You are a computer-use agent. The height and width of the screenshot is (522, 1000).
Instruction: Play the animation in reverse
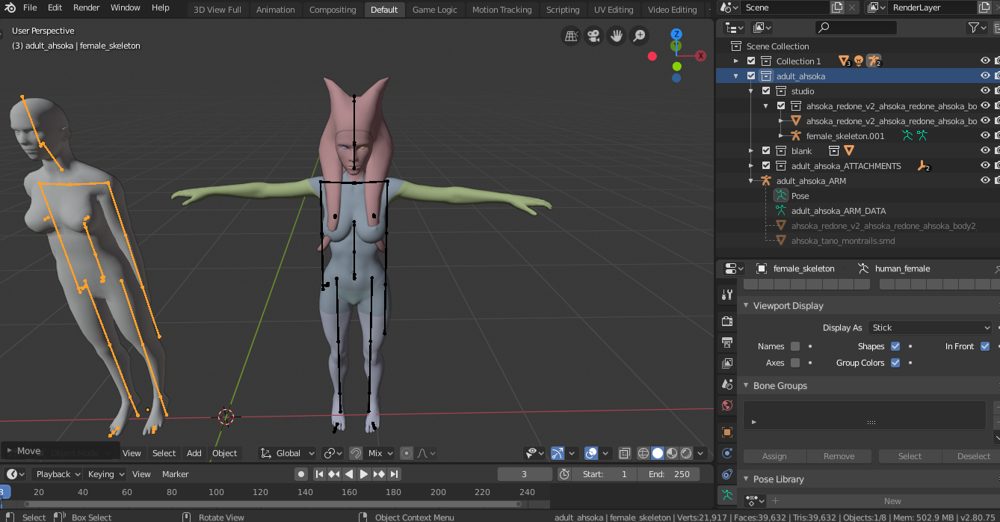coord(349,474)
